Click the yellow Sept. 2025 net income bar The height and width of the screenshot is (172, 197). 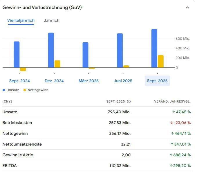pos(161,61)
